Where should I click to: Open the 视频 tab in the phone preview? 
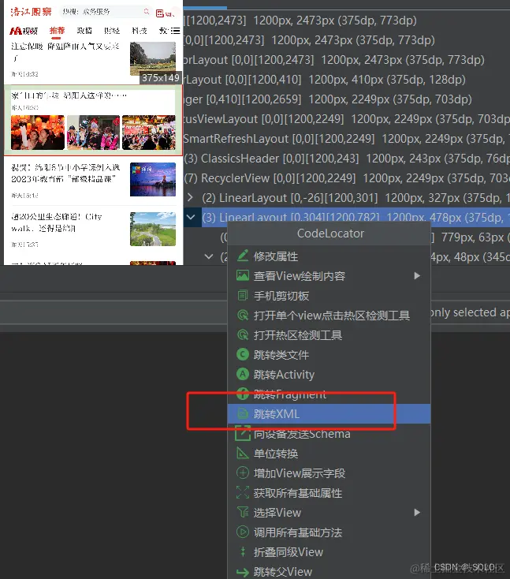24,31
